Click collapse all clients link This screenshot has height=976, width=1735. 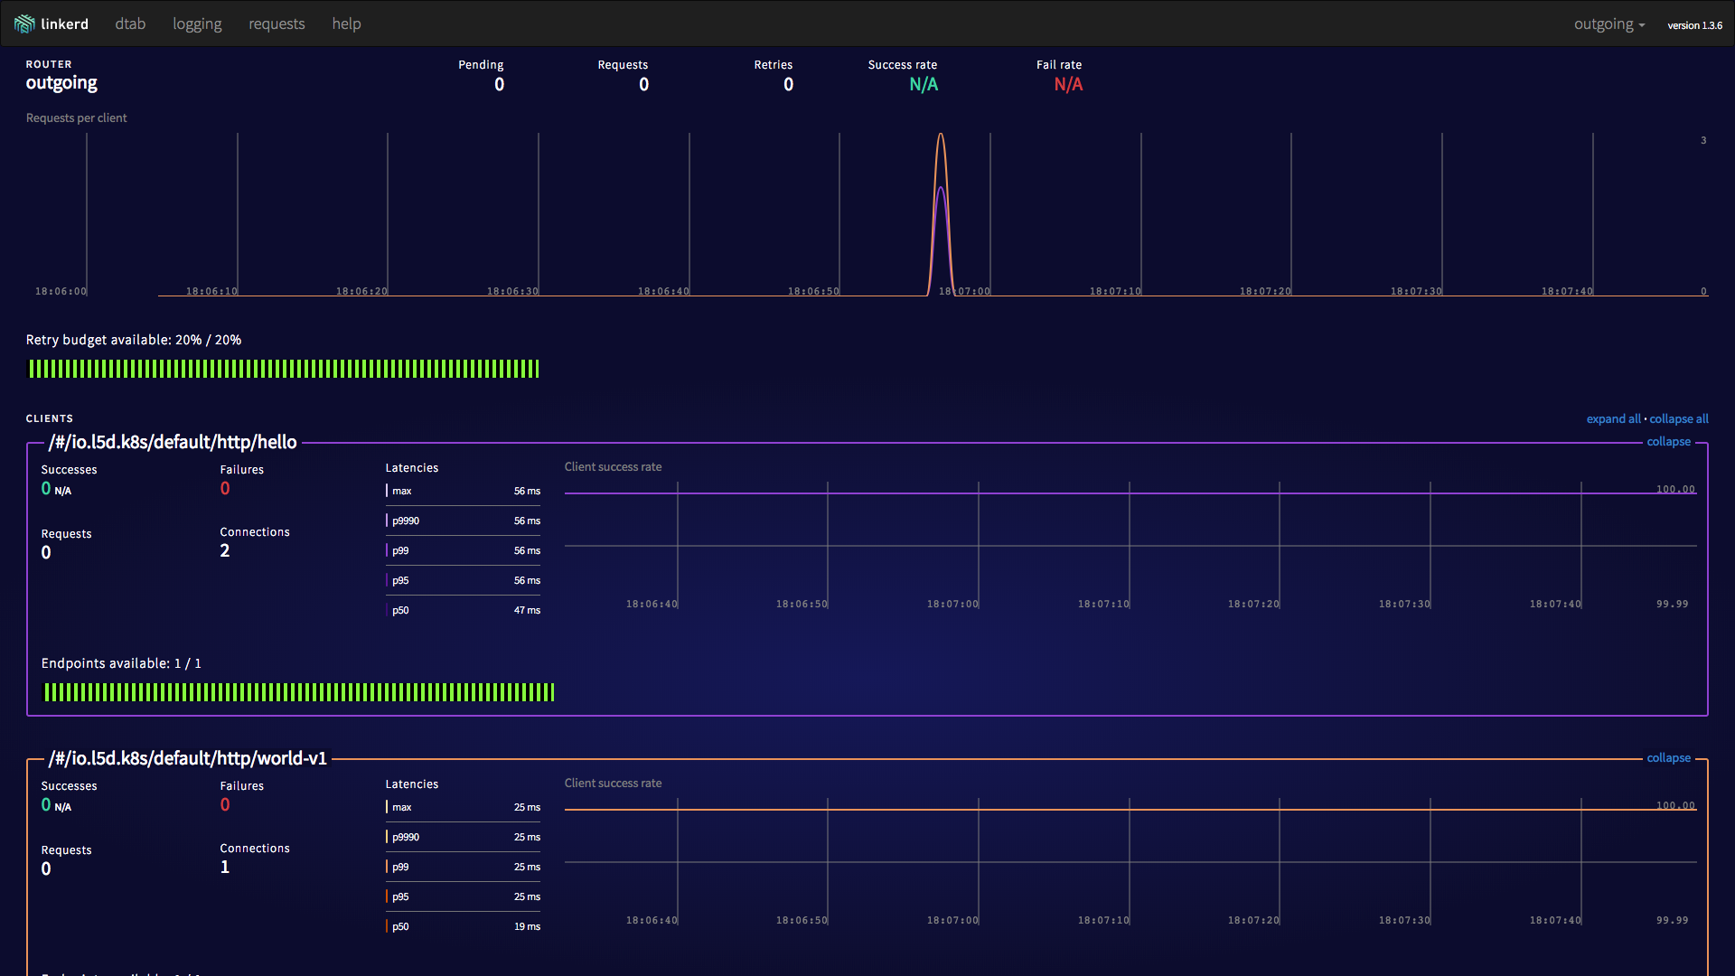tap(1678, 418)
